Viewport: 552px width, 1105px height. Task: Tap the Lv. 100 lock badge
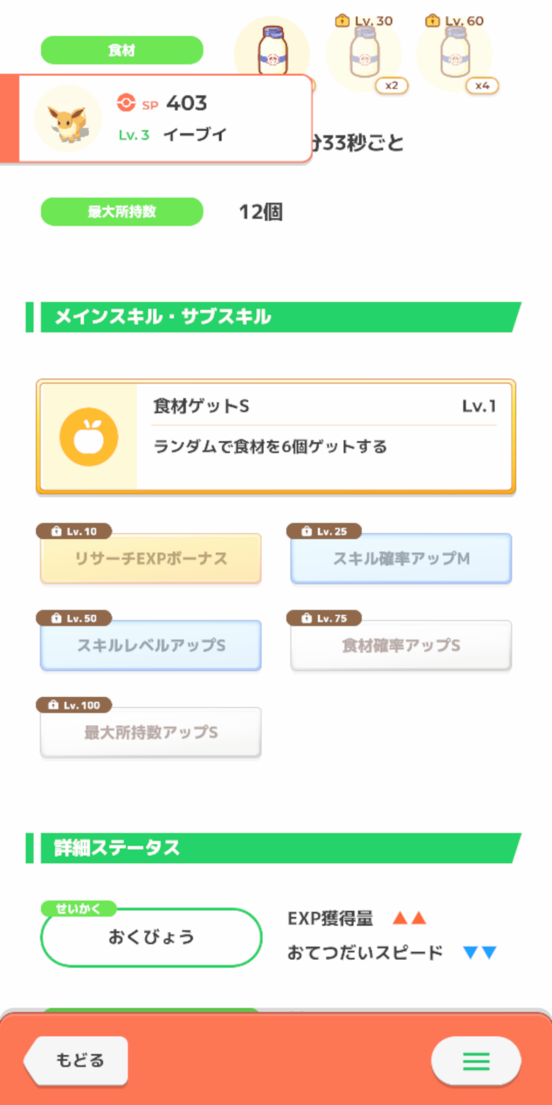click(x=74, y=705)
